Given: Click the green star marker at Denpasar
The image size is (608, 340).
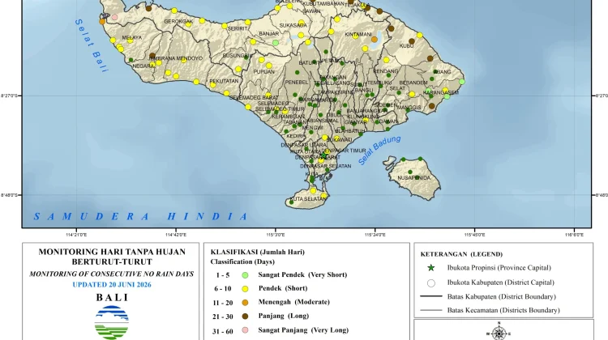Looking at the screenshot, I should click(x=324, y=155).
